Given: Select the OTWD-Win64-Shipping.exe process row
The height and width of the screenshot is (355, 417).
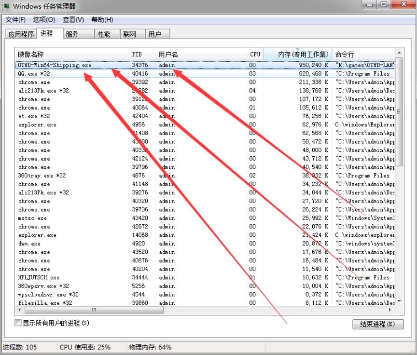Looking at the screenshot, I should click(x=54, y=65).
